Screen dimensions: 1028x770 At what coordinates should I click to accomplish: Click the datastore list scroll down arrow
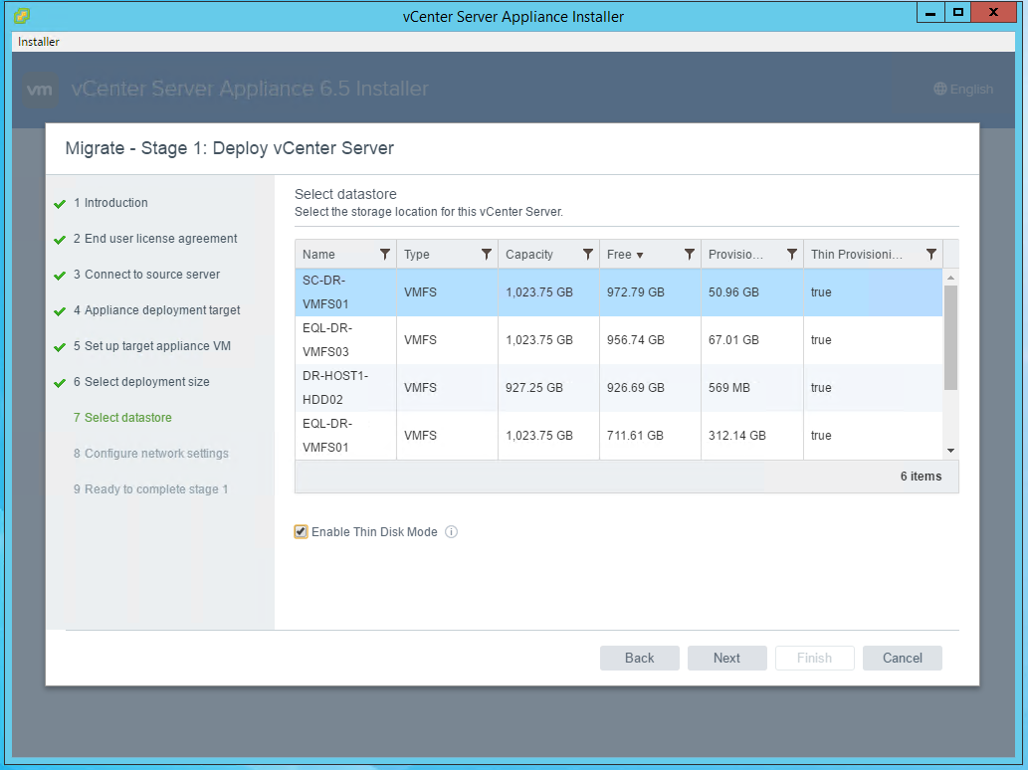point(950,451)
